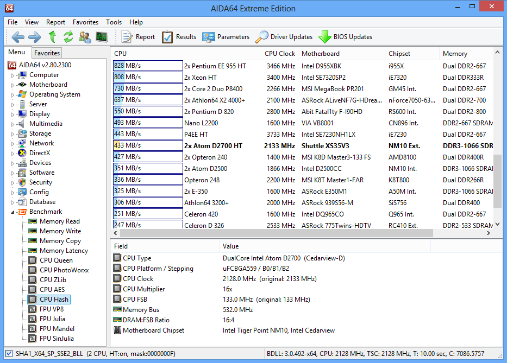Switch to the Menu tab
Image resolution: width=507 pixels, height=363 pixels.
(17, 52)
